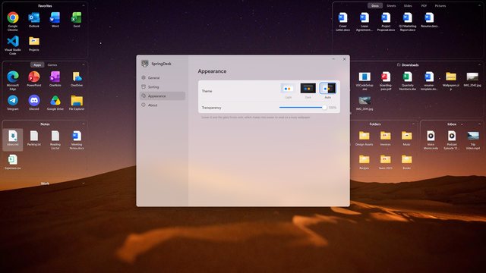Open the Music folder in Folders
Viewport: 486px width, 273px height.
click(x=407, y=138)
